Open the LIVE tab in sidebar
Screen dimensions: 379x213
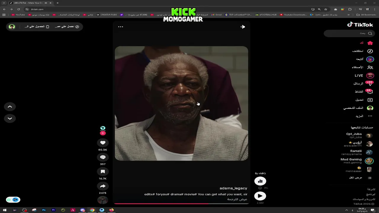(x=364, y=75)
